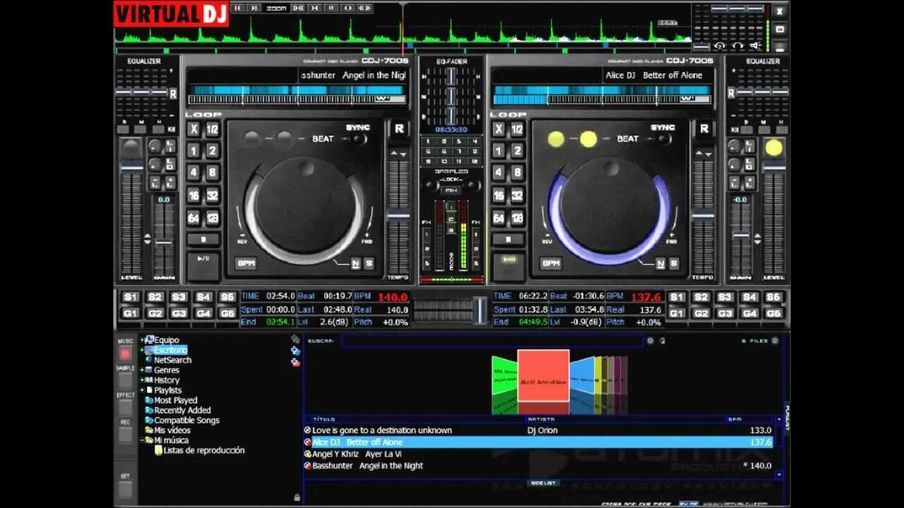Click R reset button above right tempo slider
Screen dimensions: 904x508
click(x=704, y=128)
